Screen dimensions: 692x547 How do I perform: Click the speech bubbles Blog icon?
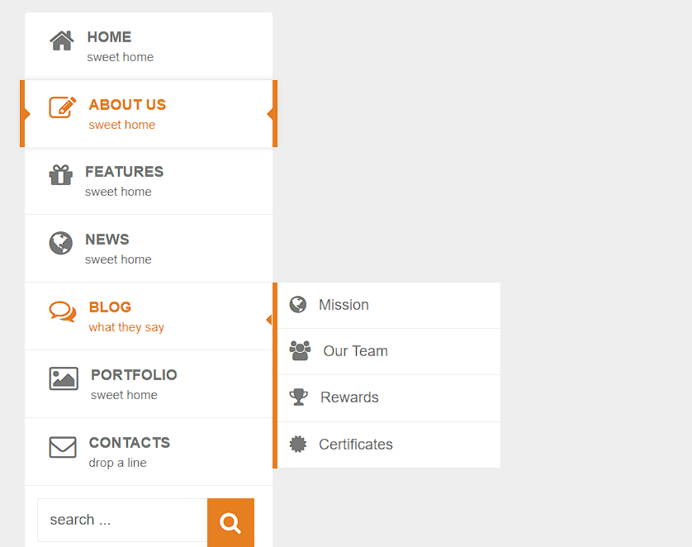[62, 312]
